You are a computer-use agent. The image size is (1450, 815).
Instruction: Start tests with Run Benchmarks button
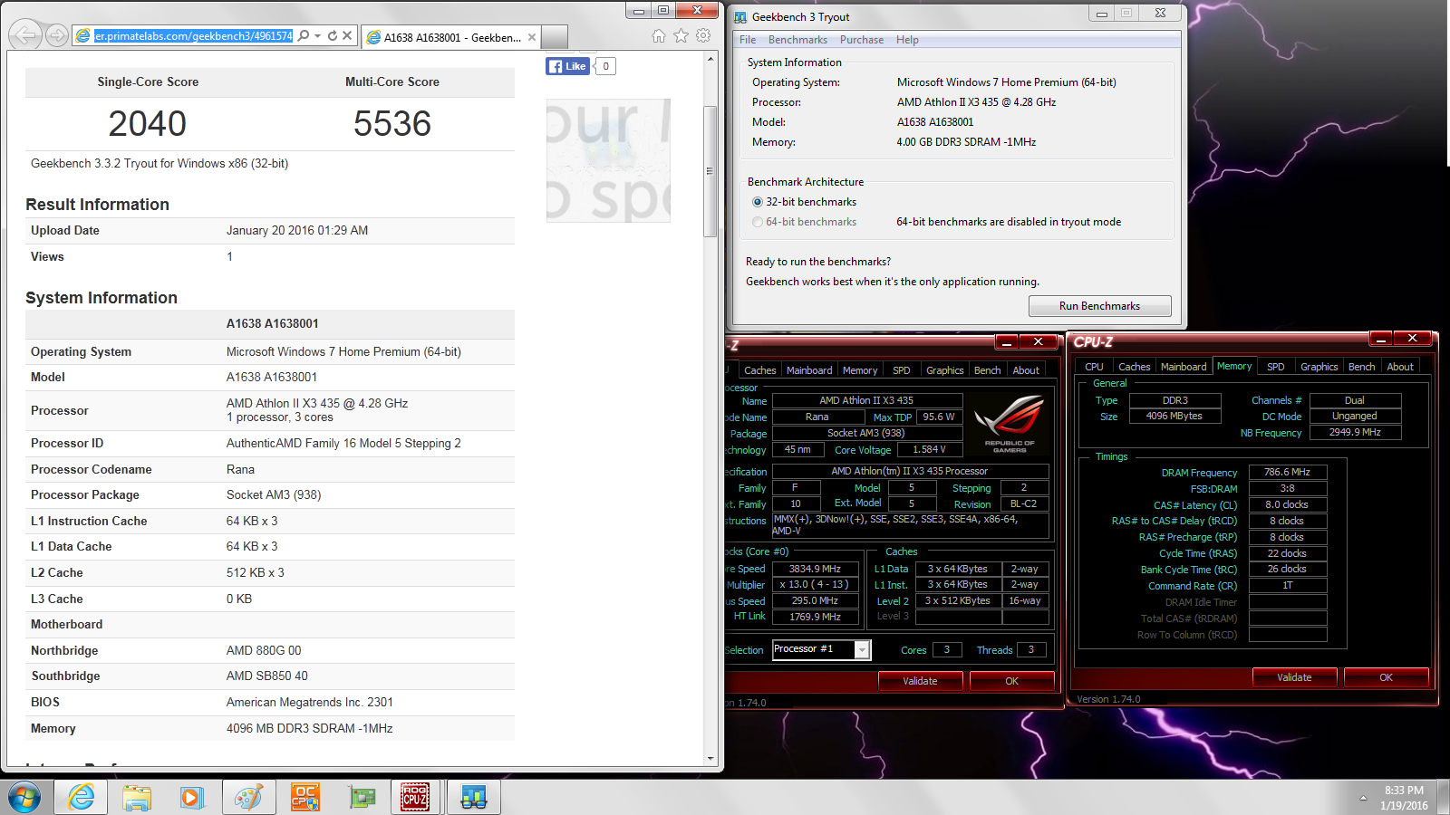point(1099,306)
